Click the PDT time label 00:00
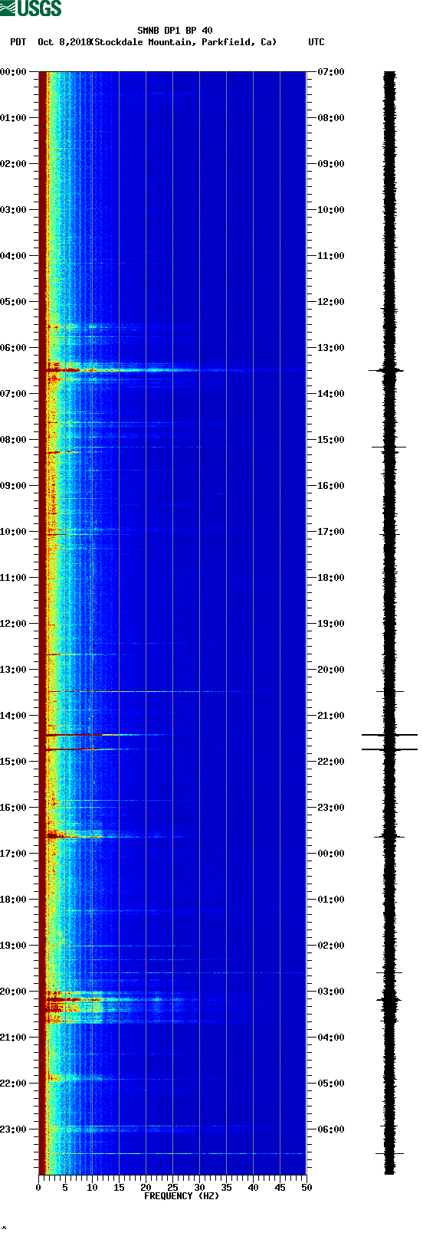 [x=14, y=72]
